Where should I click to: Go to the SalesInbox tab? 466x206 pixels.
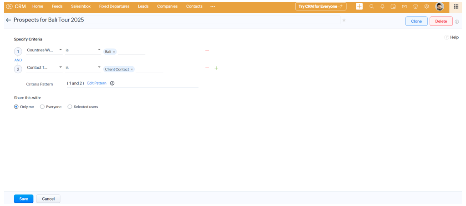pyautogui.click(x=81, y=6)
